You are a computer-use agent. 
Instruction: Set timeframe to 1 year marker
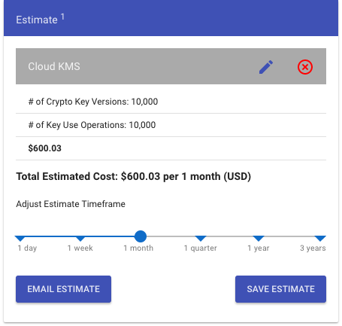coord(259,238)
